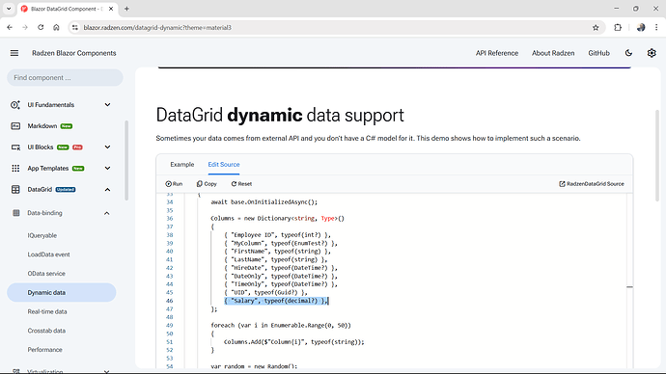
Task: Click the code editor scrollbar marker
Action: [629, 287]
